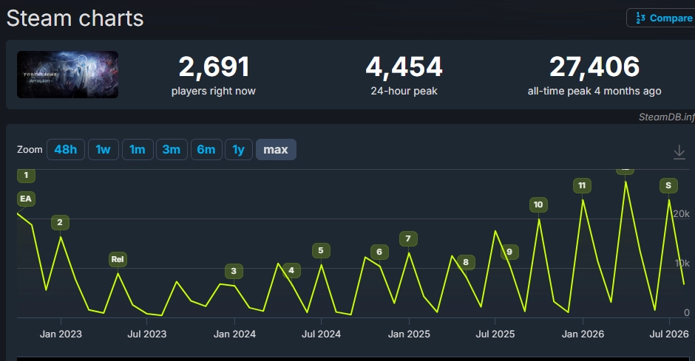695x361 pixels.
Task: Click the Jan 2024 axis label
Action: tap(234, 334)
